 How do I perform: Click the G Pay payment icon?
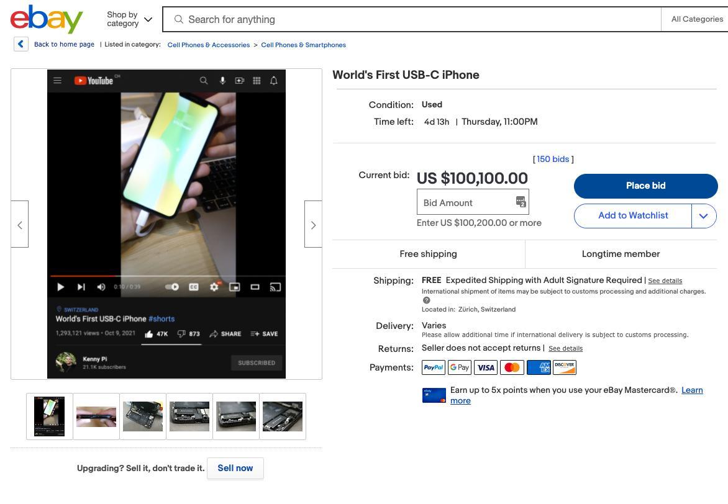pos(460,367)
